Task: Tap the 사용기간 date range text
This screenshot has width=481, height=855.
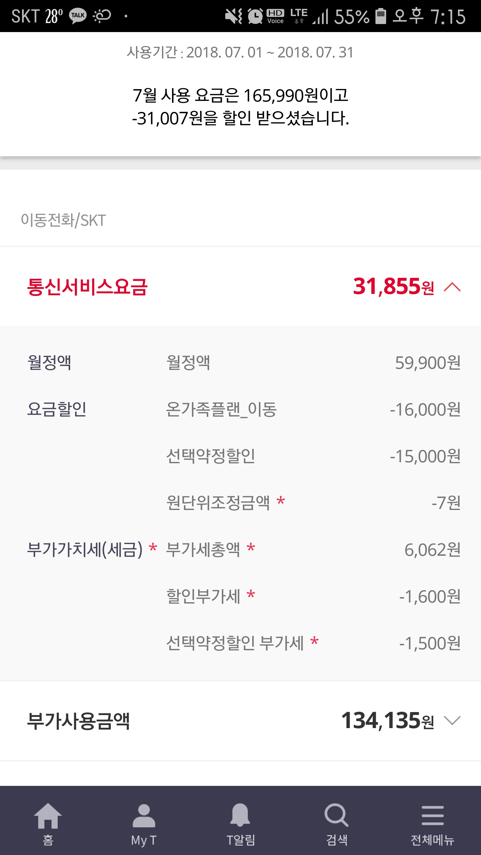Action: pos(240,52)
